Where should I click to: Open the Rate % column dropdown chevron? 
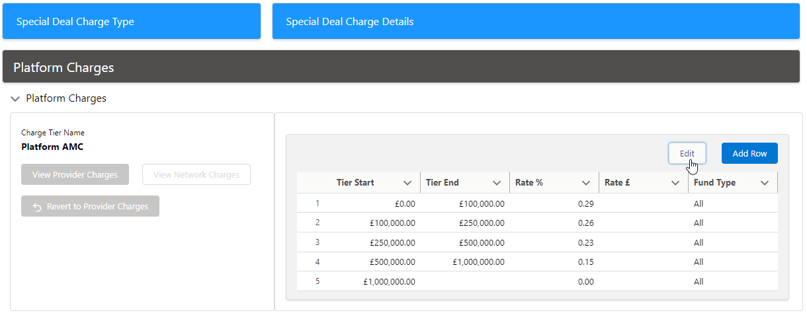point(586,183)
